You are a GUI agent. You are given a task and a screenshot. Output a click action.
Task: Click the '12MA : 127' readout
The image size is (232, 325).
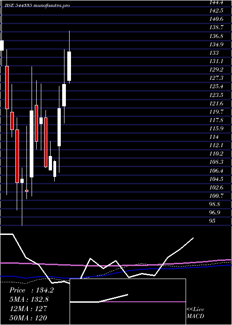click(x=28, y=309)
